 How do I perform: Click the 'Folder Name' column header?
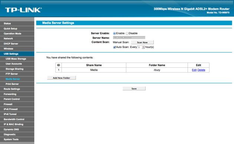click(x=157, y=65)
